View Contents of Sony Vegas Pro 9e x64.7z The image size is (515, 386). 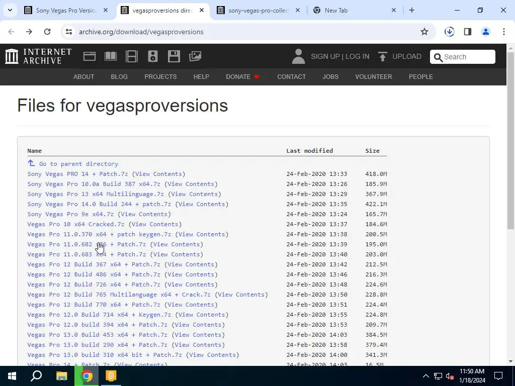pos(144,214)
